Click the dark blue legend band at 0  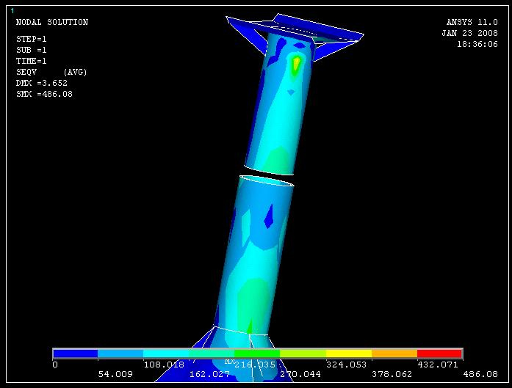76,354
